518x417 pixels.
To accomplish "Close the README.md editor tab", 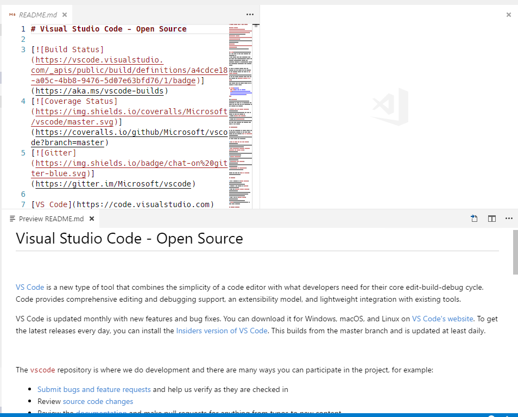I will [x=64, y=15].
